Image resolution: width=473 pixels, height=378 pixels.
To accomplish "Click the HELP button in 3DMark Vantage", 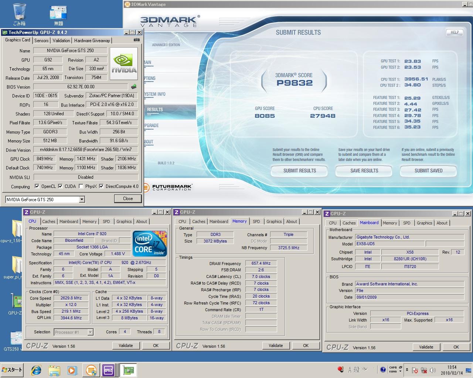I will coord(455,32).
